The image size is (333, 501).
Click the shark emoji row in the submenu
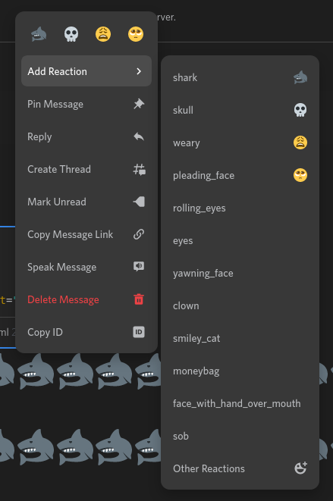[x=240, y=77]
